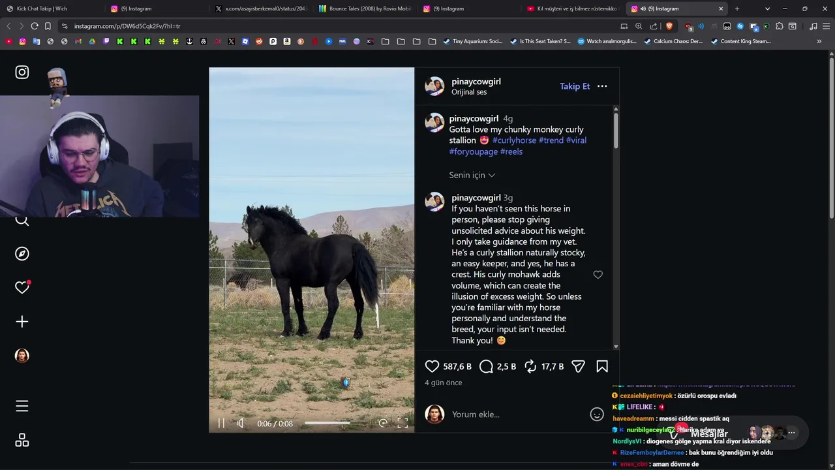Open Tiny Aquarium bookmark
This screenshot has height=470, width=835.
click(473, 41)
